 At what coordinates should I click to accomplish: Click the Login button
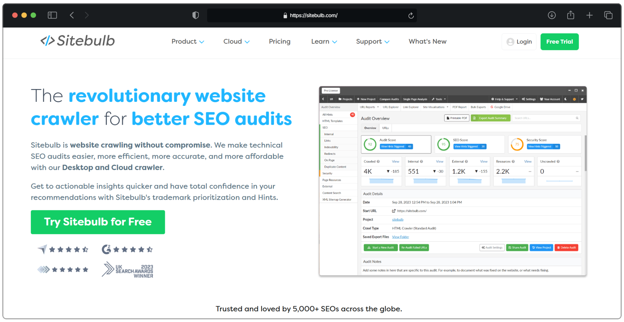pos(519,42)
